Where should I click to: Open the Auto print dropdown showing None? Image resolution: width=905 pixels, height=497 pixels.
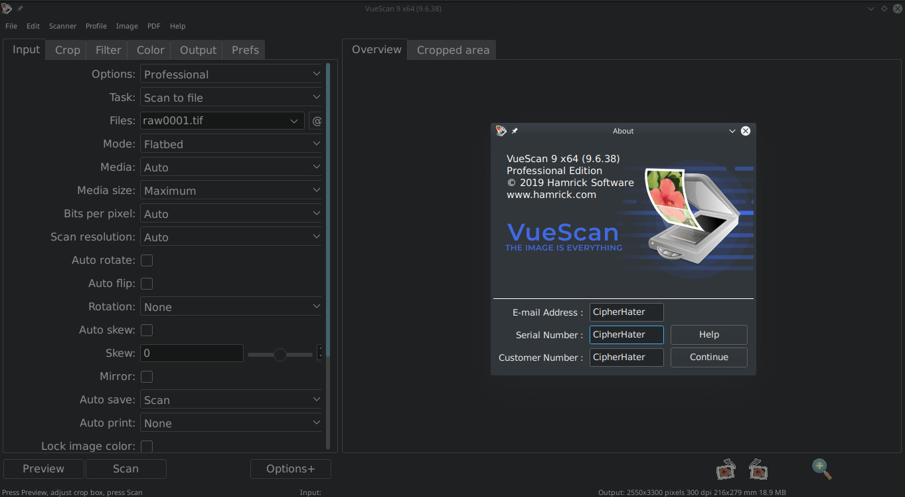click(x=232, y=423)
